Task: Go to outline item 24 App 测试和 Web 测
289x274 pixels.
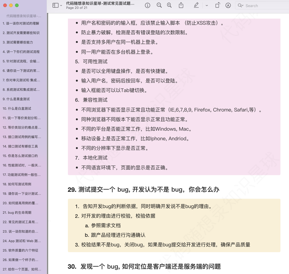Action: [x=22, y=241]
